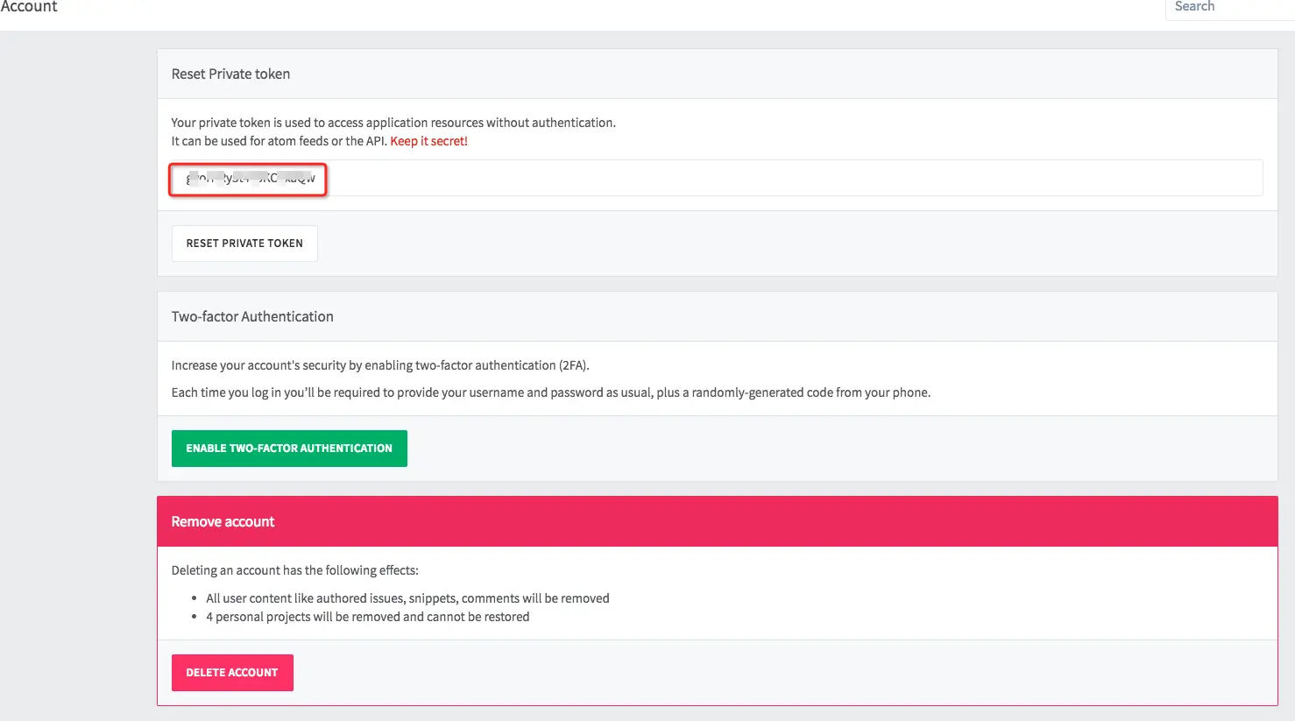Click the 'Two-factor Authentication' section heading

click(252, 317)
